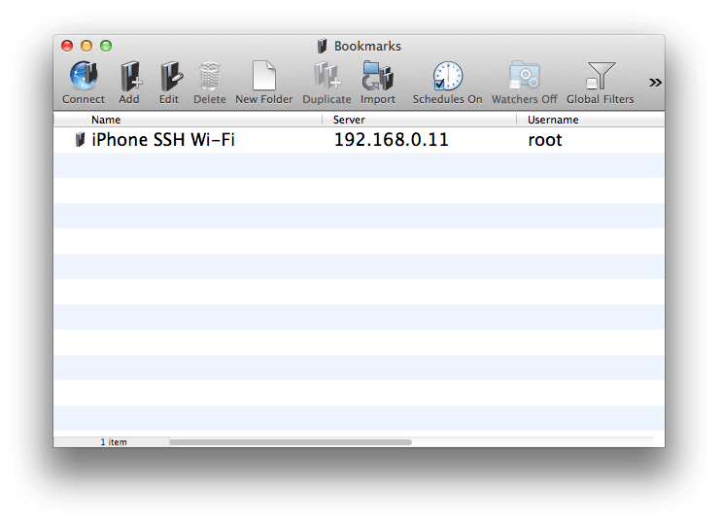
Task: Sort by Server column header
Action: [x=350, y=120]
